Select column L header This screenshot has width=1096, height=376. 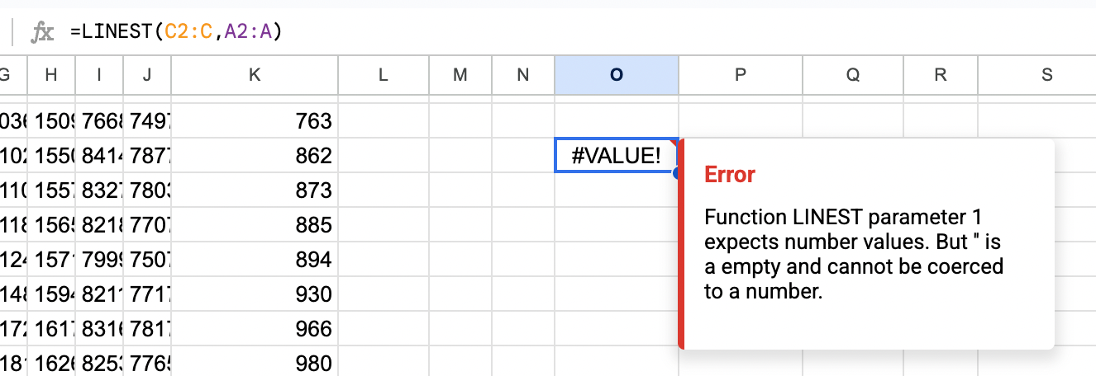point(383,75)
